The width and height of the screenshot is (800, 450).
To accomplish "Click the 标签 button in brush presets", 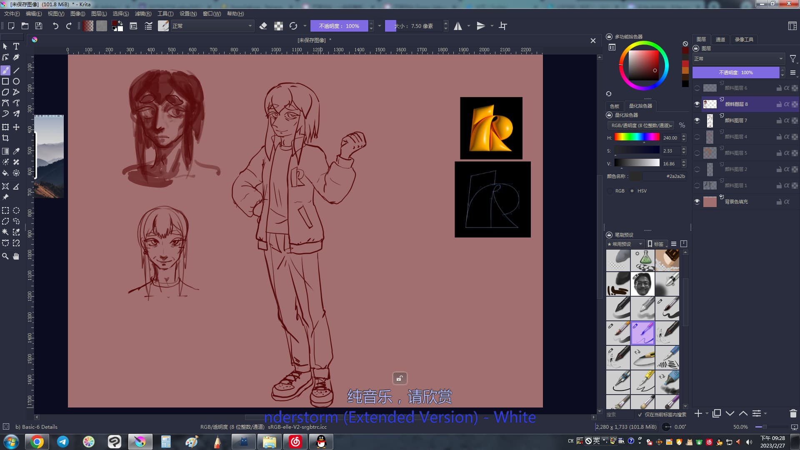I will pos(657,244).
